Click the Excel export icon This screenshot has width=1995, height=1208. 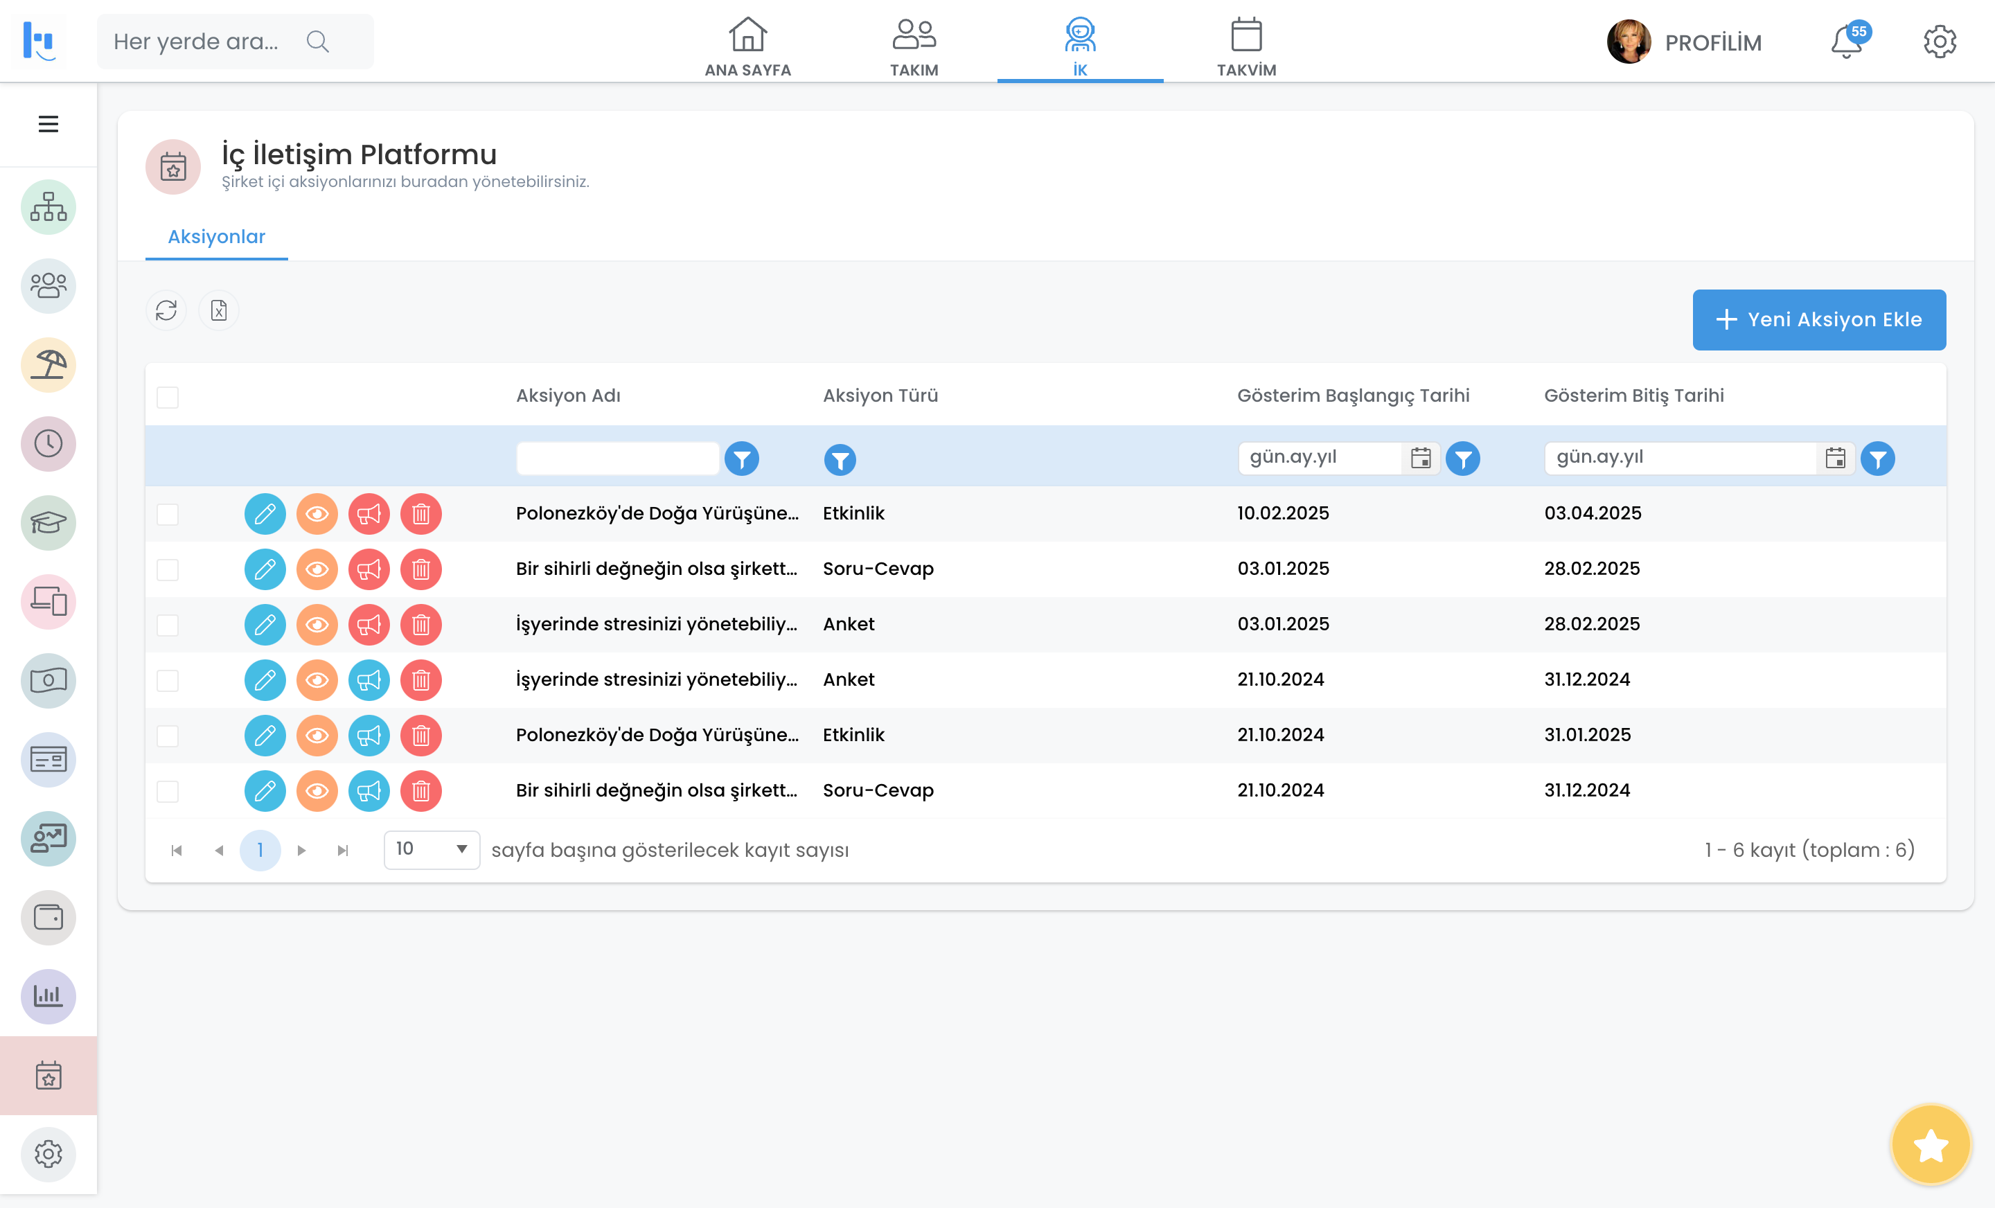pyautogui.click(x=219, y=310)
